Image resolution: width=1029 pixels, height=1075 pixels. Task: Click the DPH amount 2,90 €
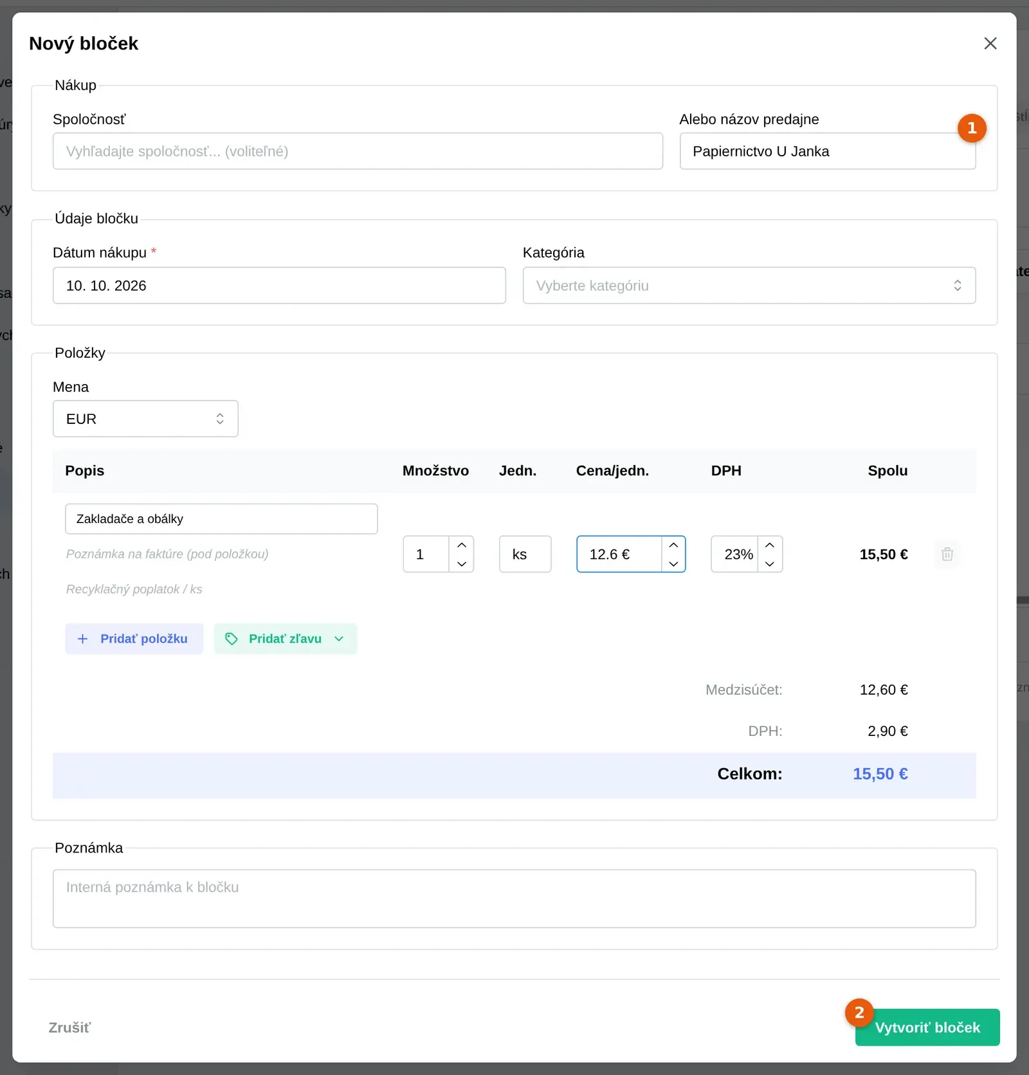888,731
